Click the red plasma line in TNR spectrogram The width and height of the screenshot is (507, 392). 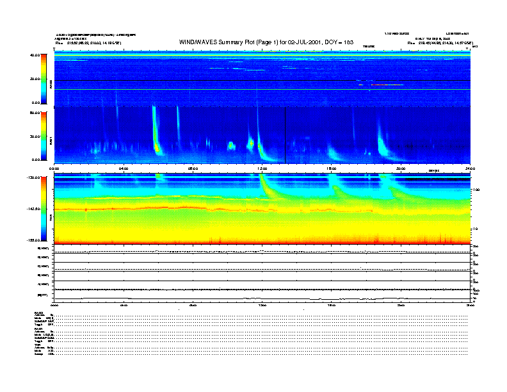[x=213, y=209]
